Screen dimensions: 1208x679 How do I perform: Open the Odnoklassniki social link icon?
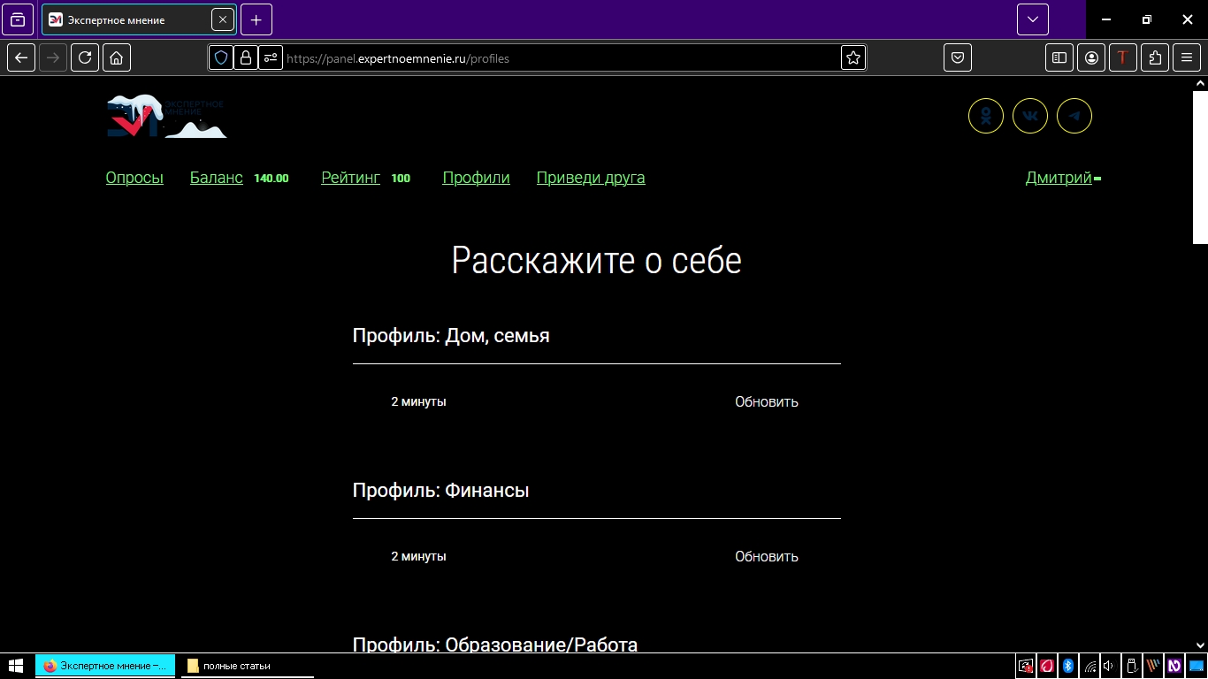point(986,116)
